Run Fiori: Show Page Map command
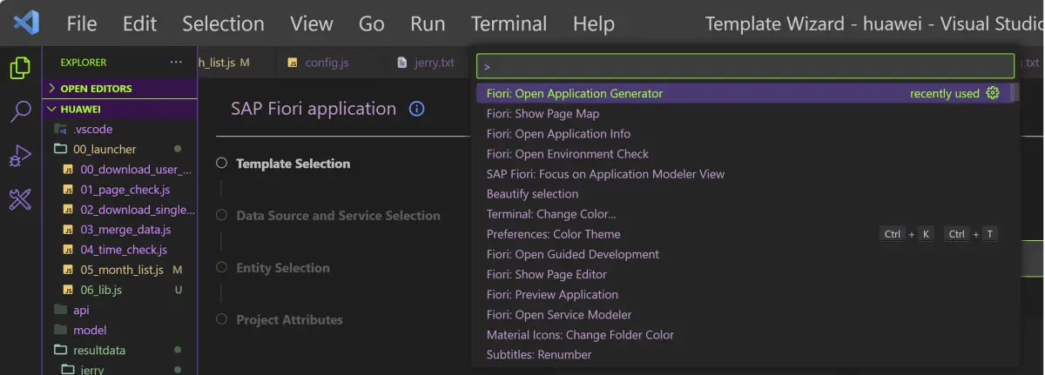This screenshot has width=1045, height=375. (x=745, y=113)
